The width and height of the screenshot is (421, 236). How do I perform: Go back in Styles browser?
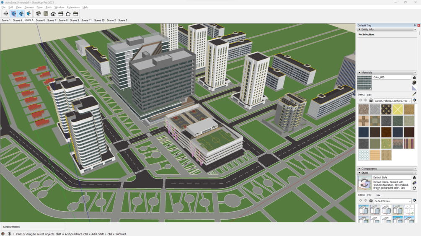tap(361, 201)
